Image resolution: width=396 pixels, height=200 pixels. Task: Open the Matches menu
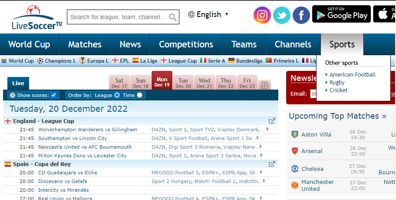coord(85,44)
